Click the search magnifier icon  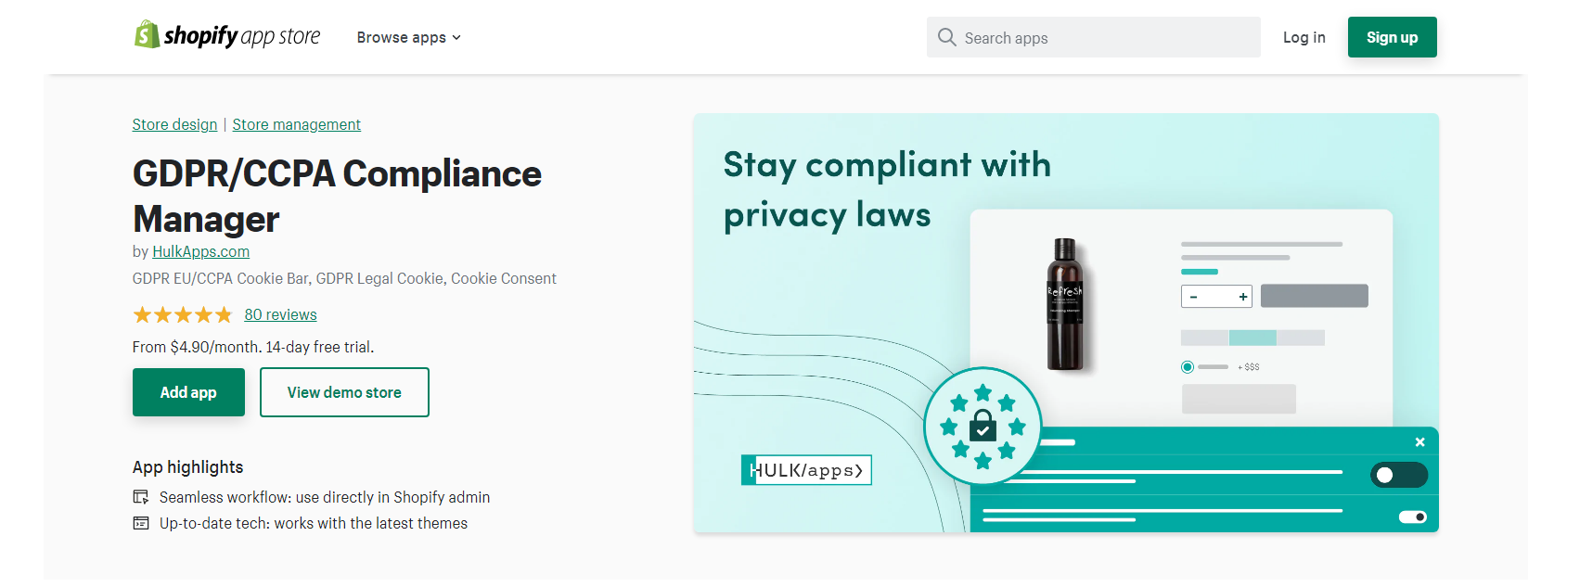click(x=946, y=37)
